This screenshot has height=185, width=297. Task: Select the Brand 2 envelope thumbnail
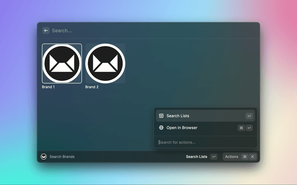pyautogui.click(x=105, y=63)
